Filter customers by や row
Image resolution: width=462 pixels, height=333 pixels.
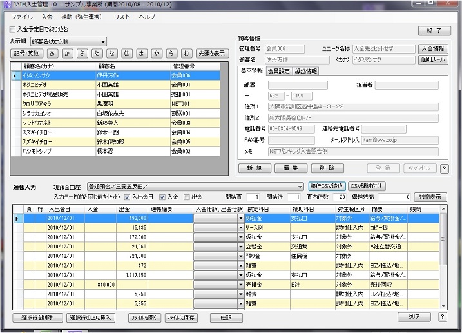pyautogui.click(x=157, y=53)
